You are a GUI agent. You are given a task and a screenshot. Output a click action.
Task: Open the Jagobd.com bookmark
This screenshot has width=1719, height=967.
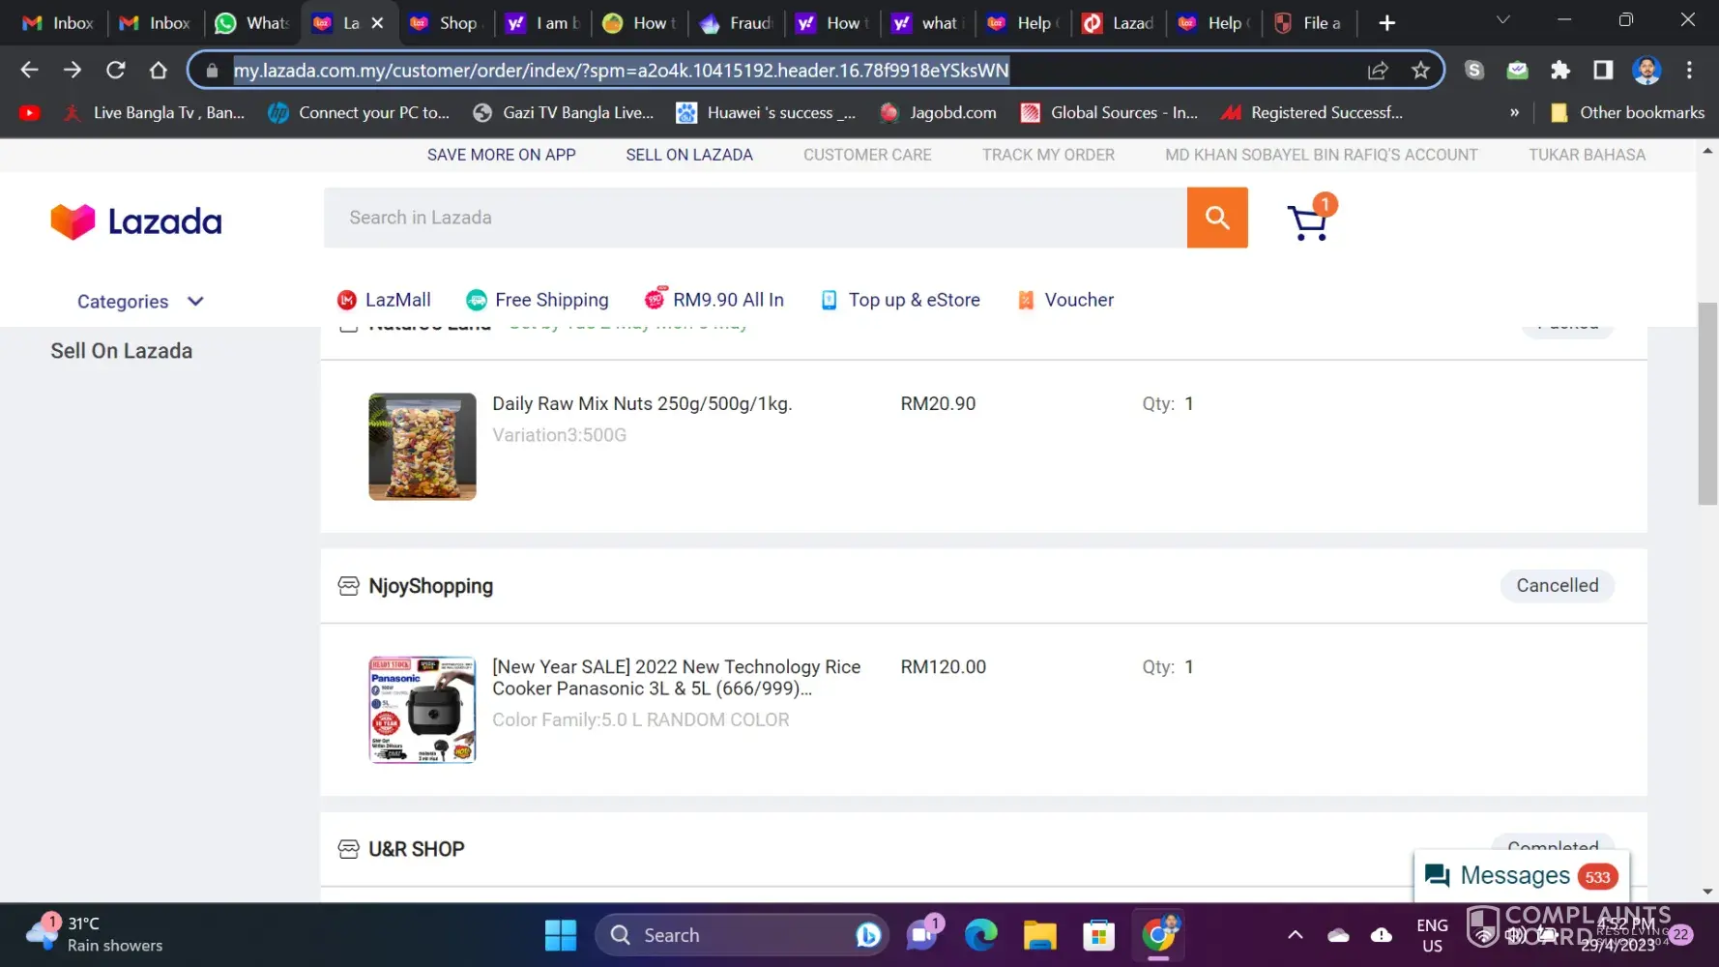(938, 113)
